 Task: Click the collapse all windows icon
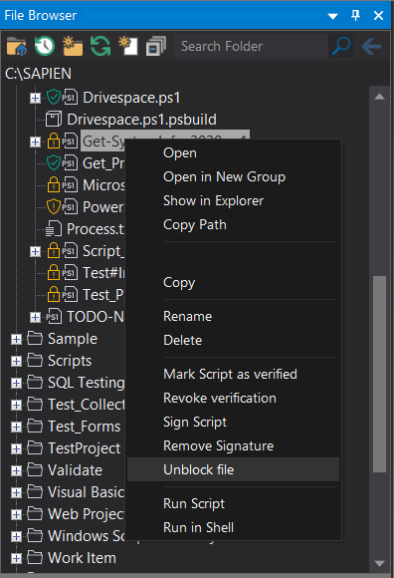point(156,47)
